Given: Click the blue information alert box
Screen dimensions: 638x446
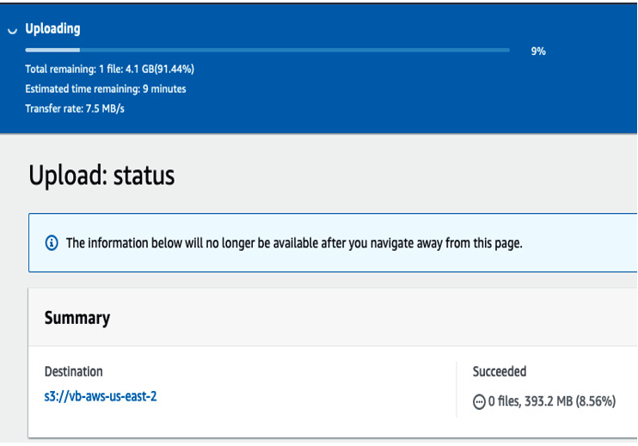Looking at the screenshot, I should (333, 242).
